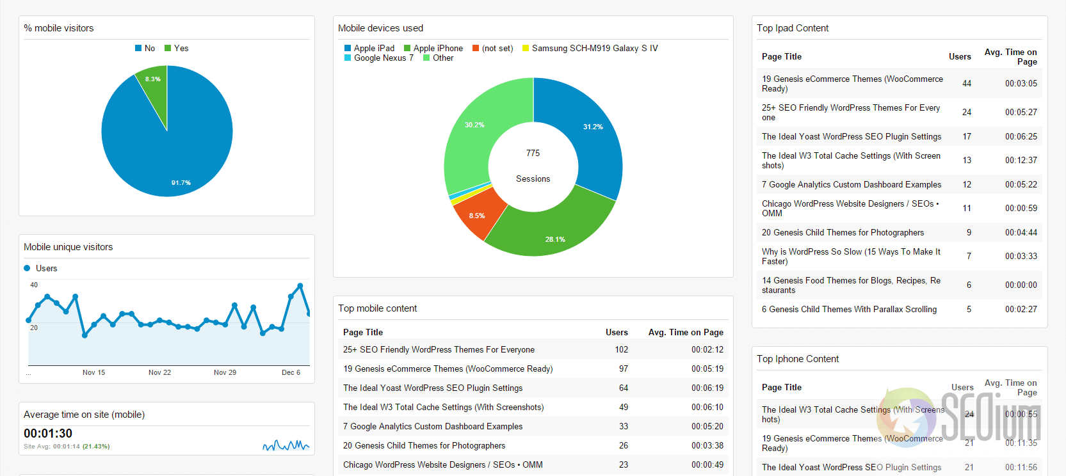The image size is (1066, 476).
Task: Click the 'Top Ipad Content' widget title
Action: [793, 28]
